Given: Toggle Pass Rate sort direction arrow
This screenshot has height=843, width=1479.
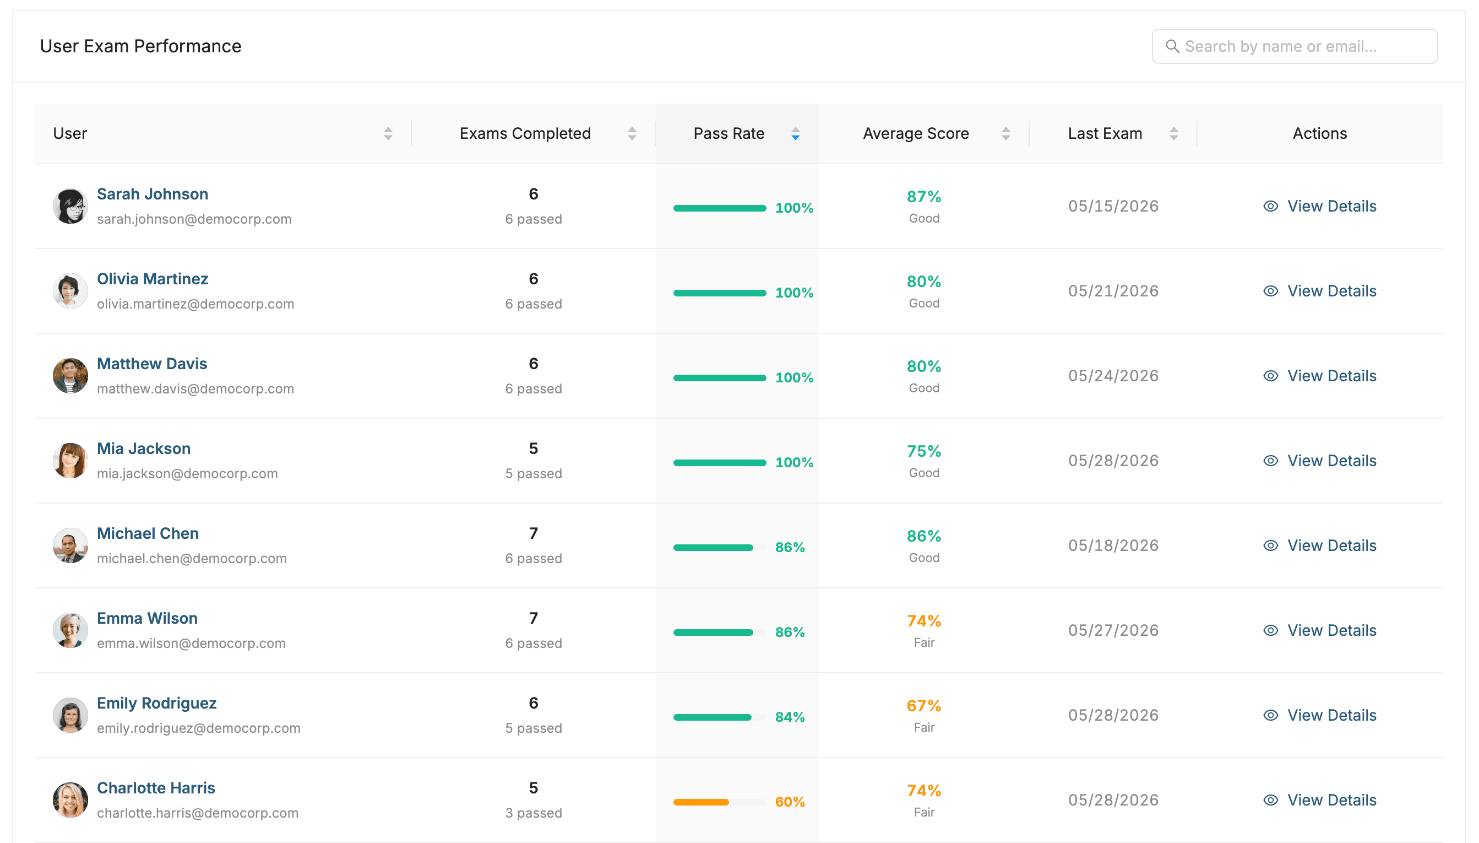Looking at the screenshot, I should tap(795, 133).
